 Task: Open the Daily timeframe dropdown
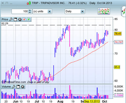tap(75, 11)
